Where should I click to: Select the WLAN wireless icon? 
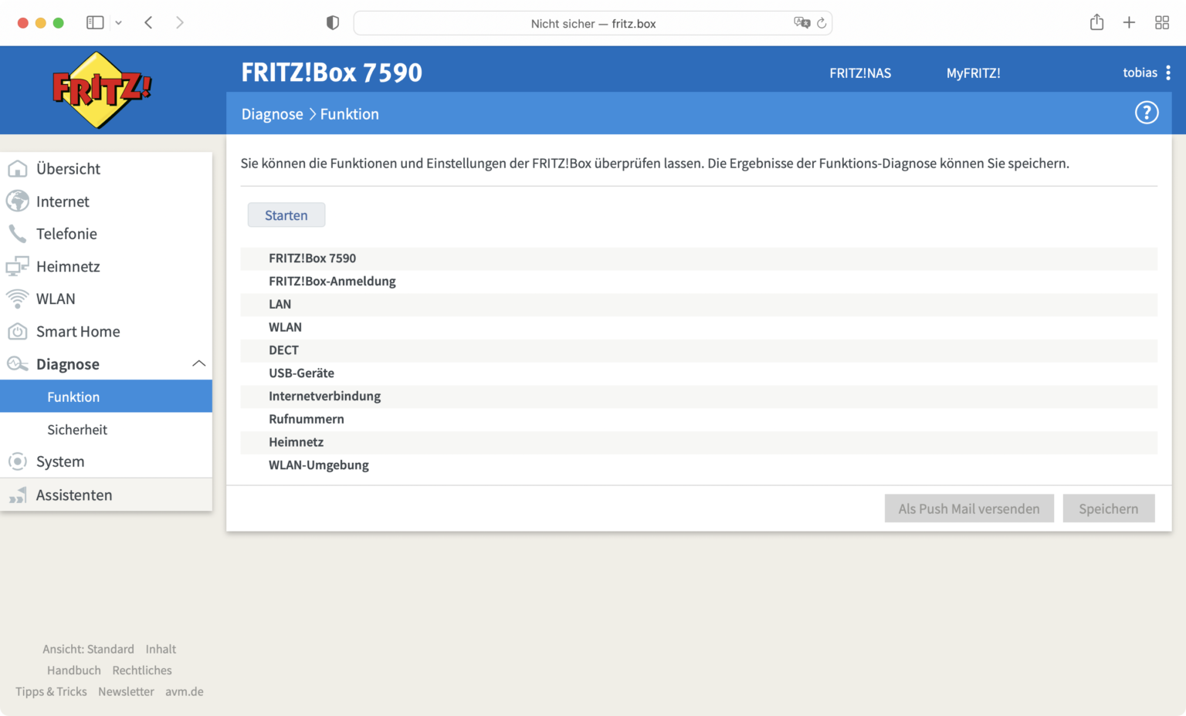18,299
